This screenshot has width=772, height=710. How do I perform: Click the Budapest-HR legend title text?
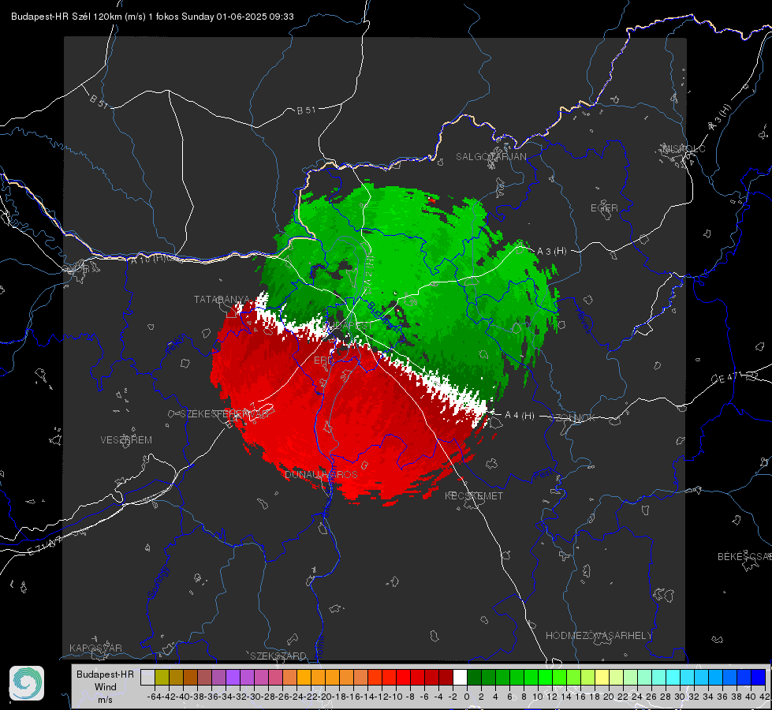tap(105, 674)
